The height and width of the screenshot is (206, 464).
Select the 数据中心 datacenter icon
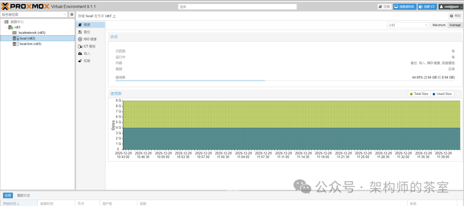click(6, 22)
